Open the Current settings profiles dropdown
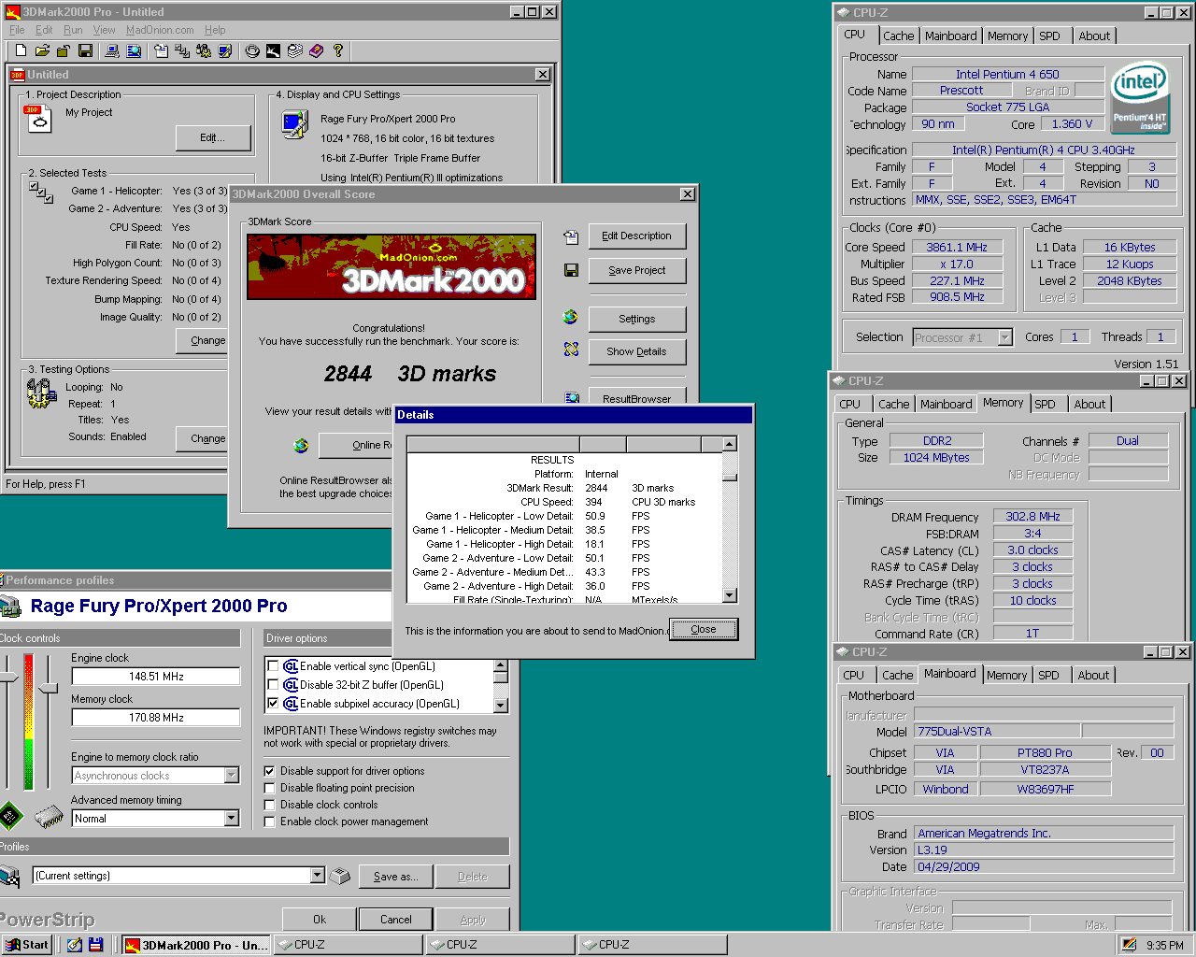1196x957 pixels. pos(318,876)
